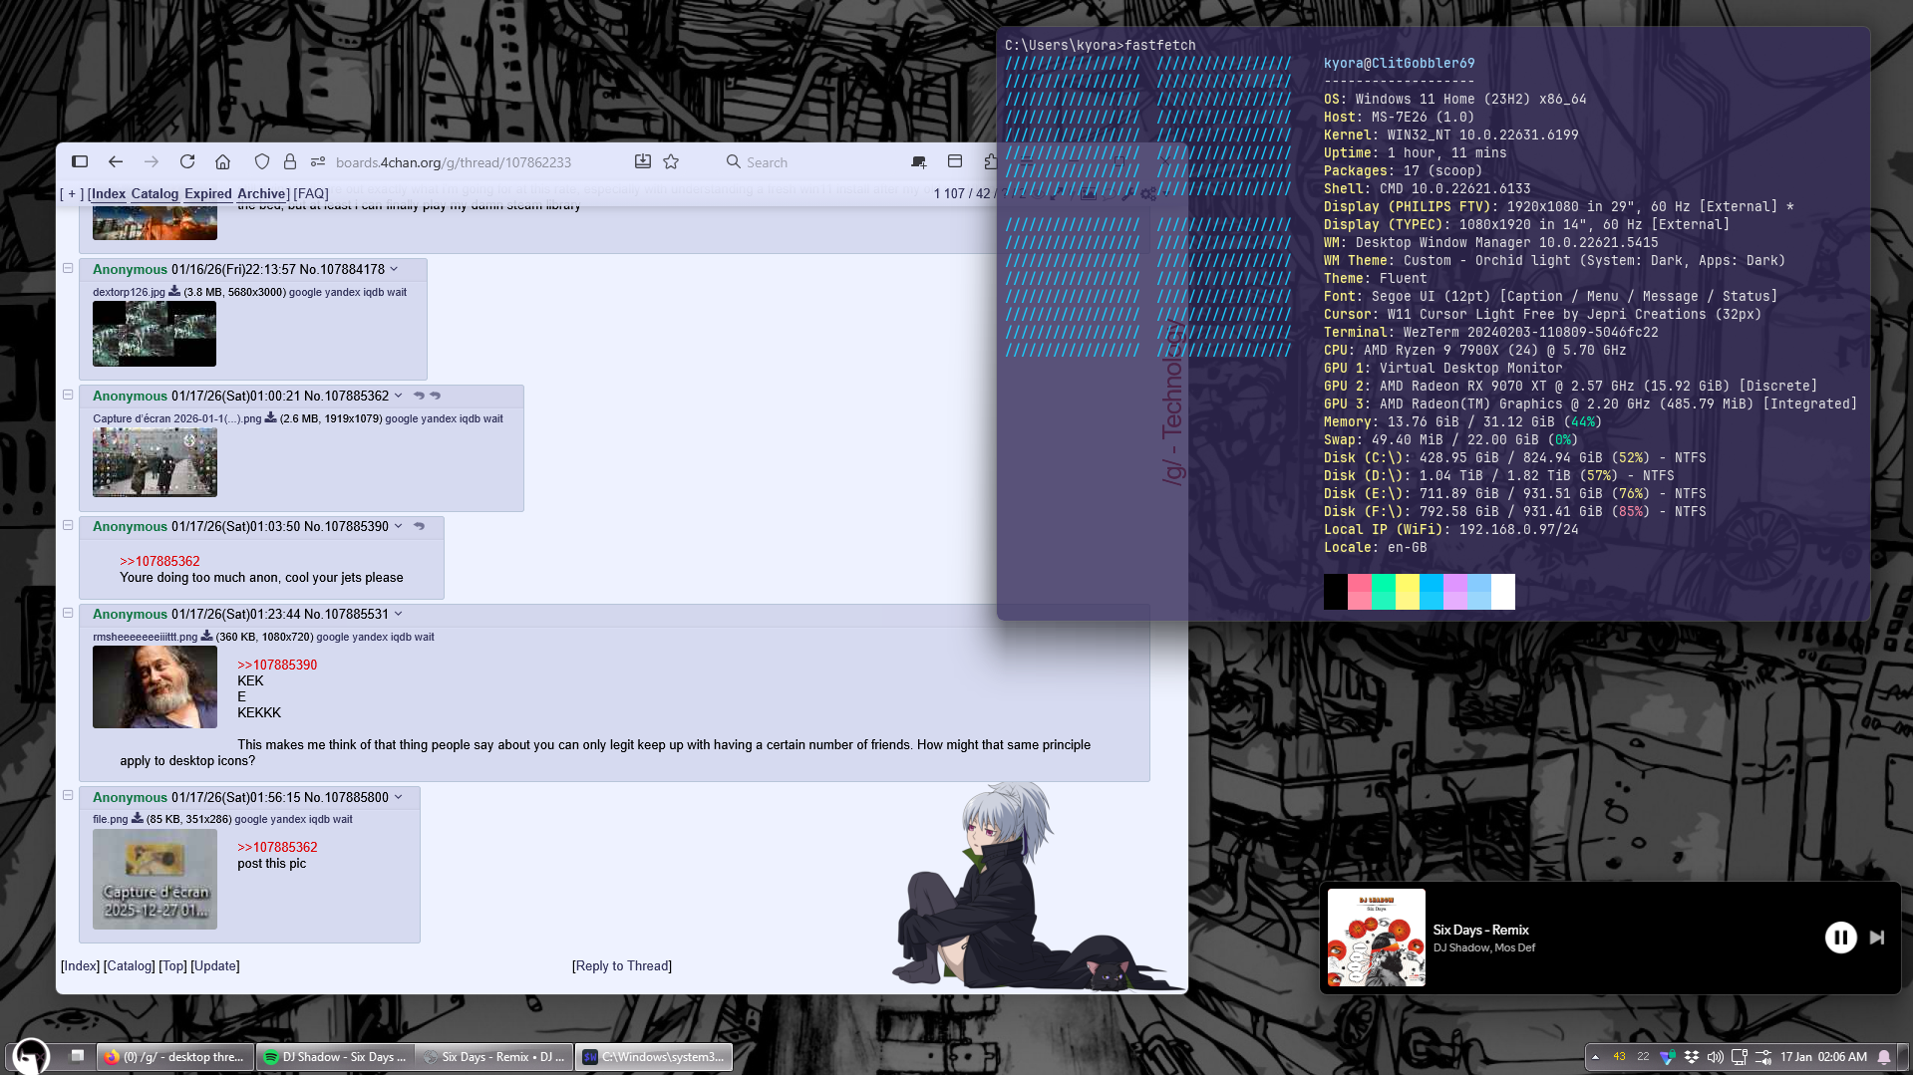Expand the file.png thumbnail
Screen dimensions: 1913x1075
[155, 879]
